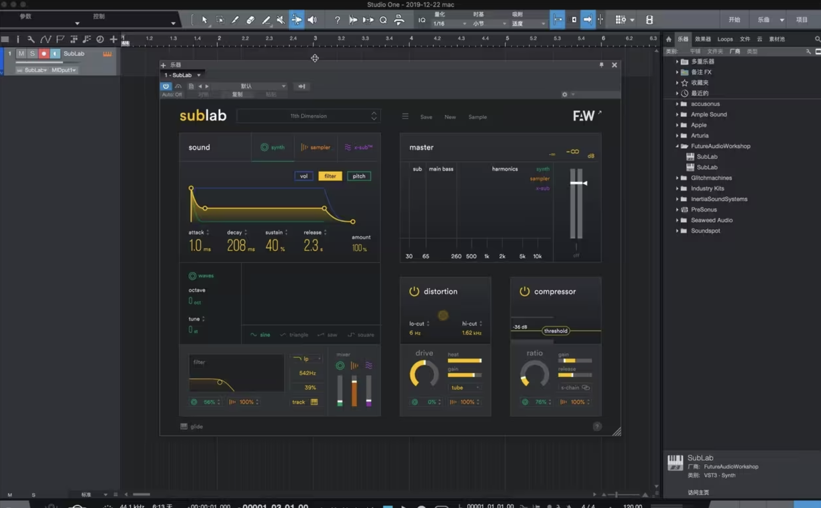This screenshot has width=821, height=508.
Task: Click the compressor threshold slider
Action: tap(555, 331)
